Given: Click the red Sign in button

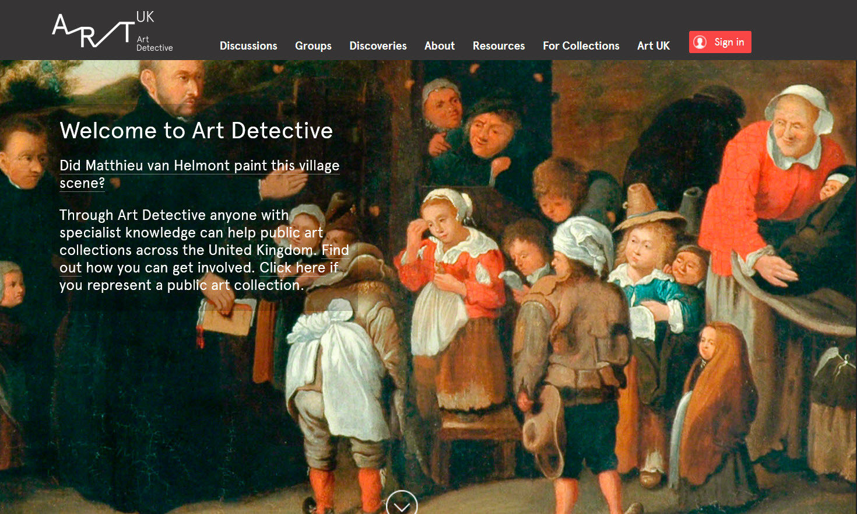Looking at the screenshot, I should click(x=720, y=42).
